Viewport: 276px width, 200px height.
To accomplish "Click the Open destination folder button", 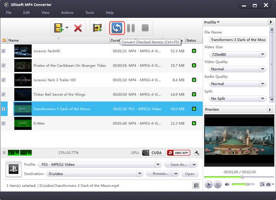I will click(x=190, y=174).
